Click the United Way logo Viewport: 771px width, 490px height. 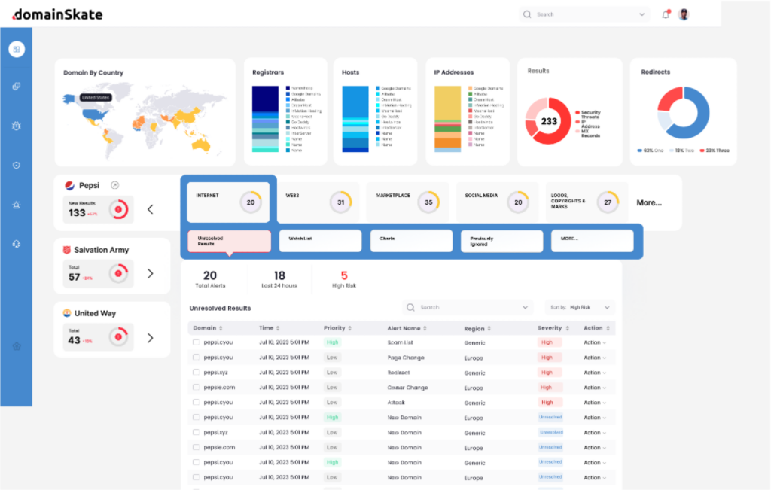click(x=67, y=313)
